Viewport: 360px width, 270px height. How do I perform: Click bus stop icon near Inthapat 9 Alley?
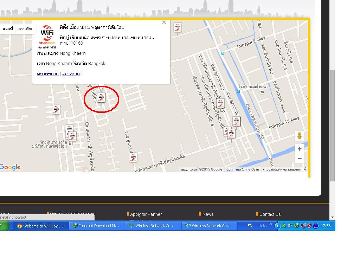[223, 53]
